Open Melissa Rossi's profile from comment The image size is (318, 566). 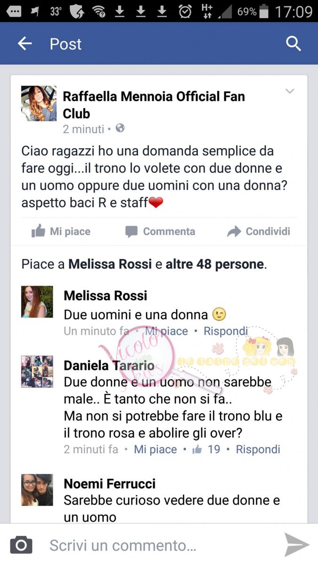point(106,296)
